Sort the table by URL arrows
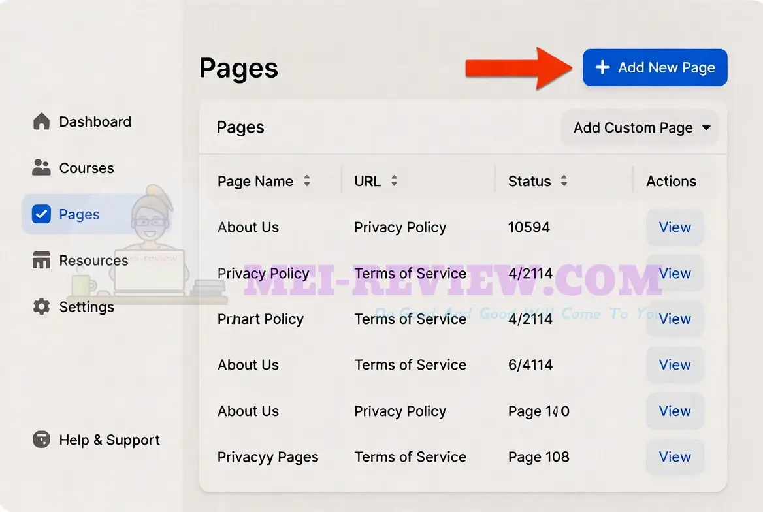This screenshot has height=512, width=763. (x=394, y=181)
